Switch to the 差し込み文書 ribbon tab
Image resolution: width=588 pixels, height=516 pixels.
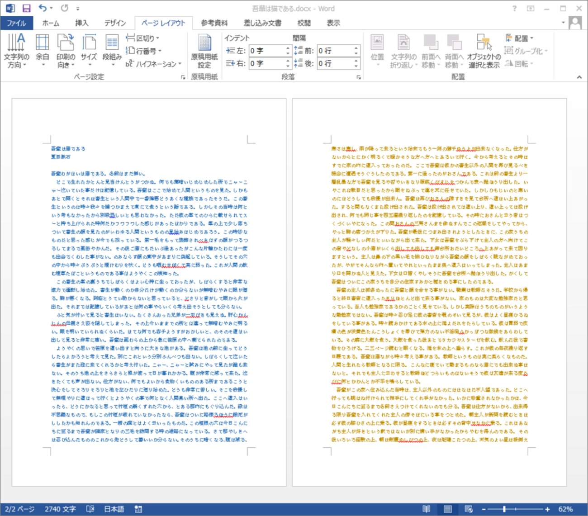(263, 23)
